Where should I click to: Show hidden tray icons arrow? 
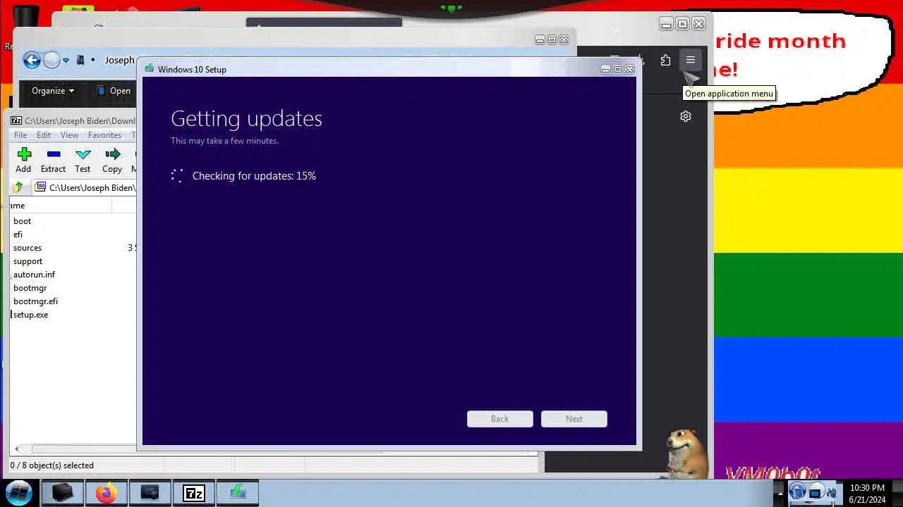[780, 493]
